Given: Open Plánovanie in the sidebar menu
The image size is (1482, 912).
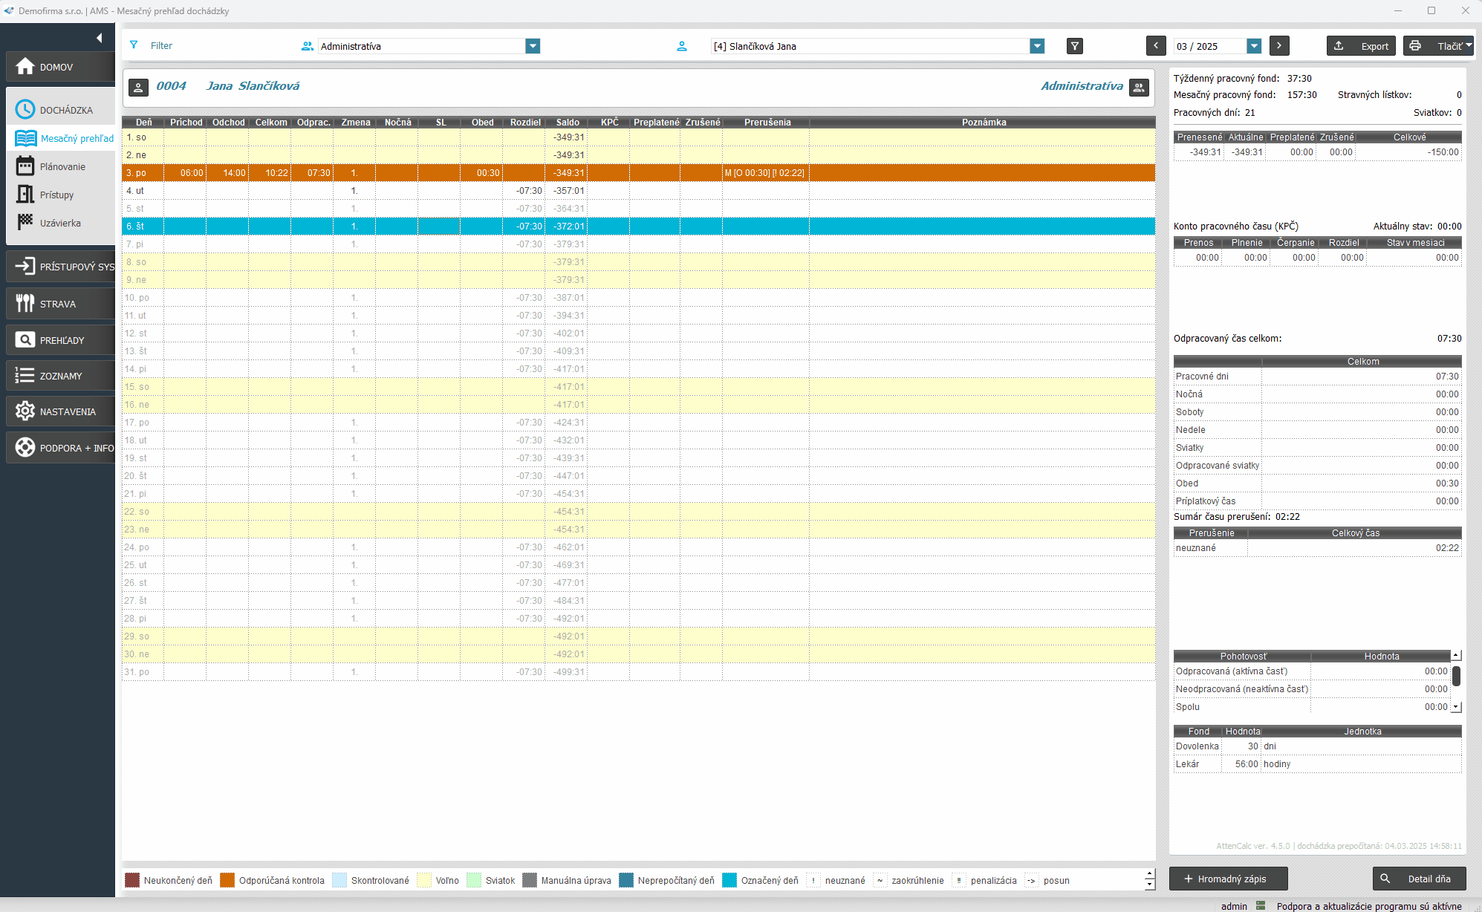Looking at the screenshot, I should 62,166.
